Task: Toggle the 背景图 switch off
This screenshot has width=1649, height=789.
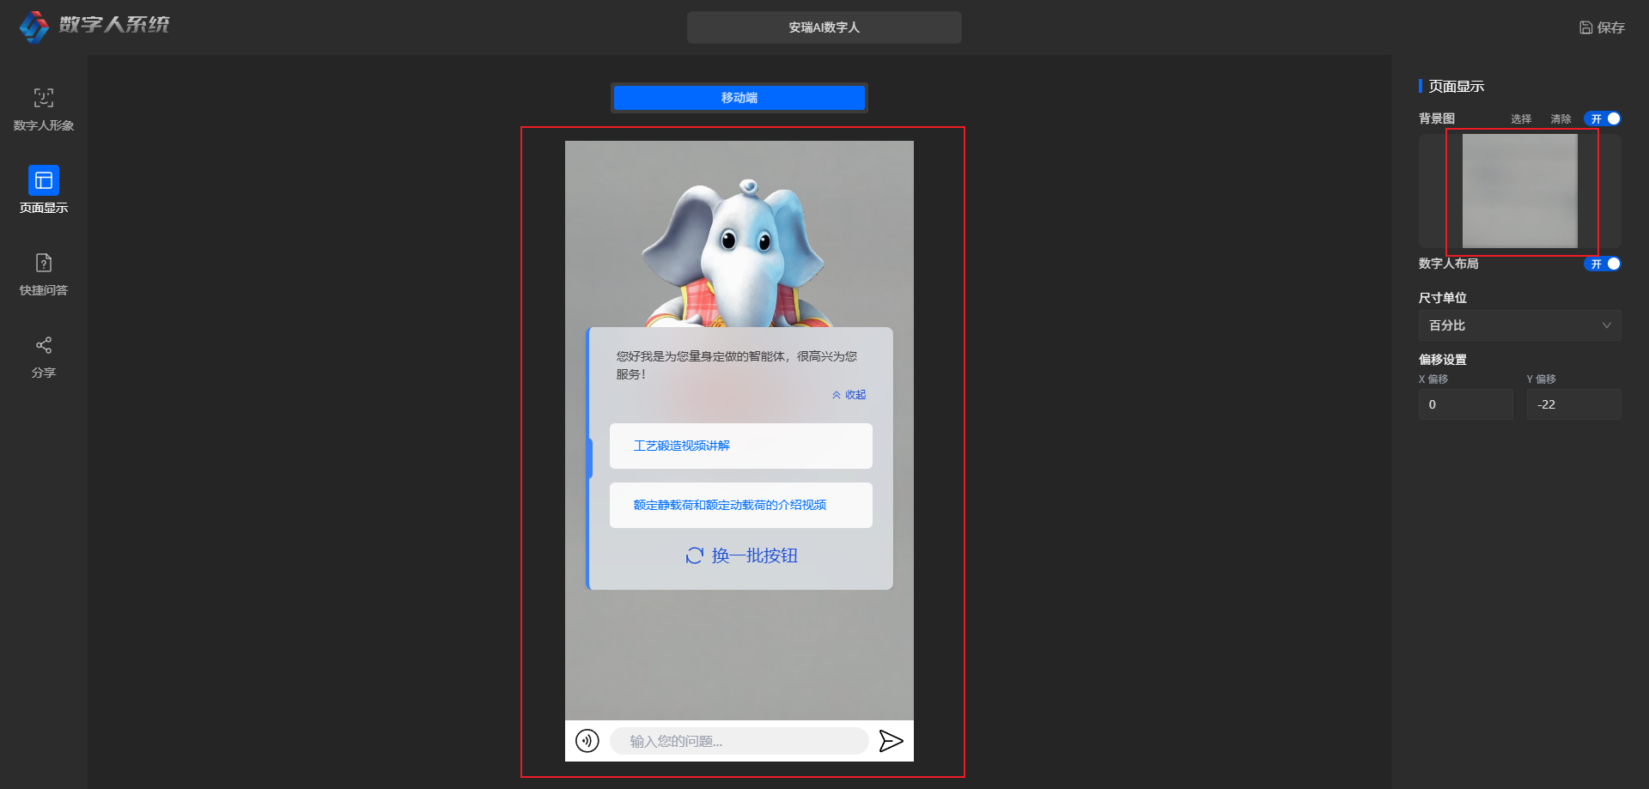Action: (1603, 118)
